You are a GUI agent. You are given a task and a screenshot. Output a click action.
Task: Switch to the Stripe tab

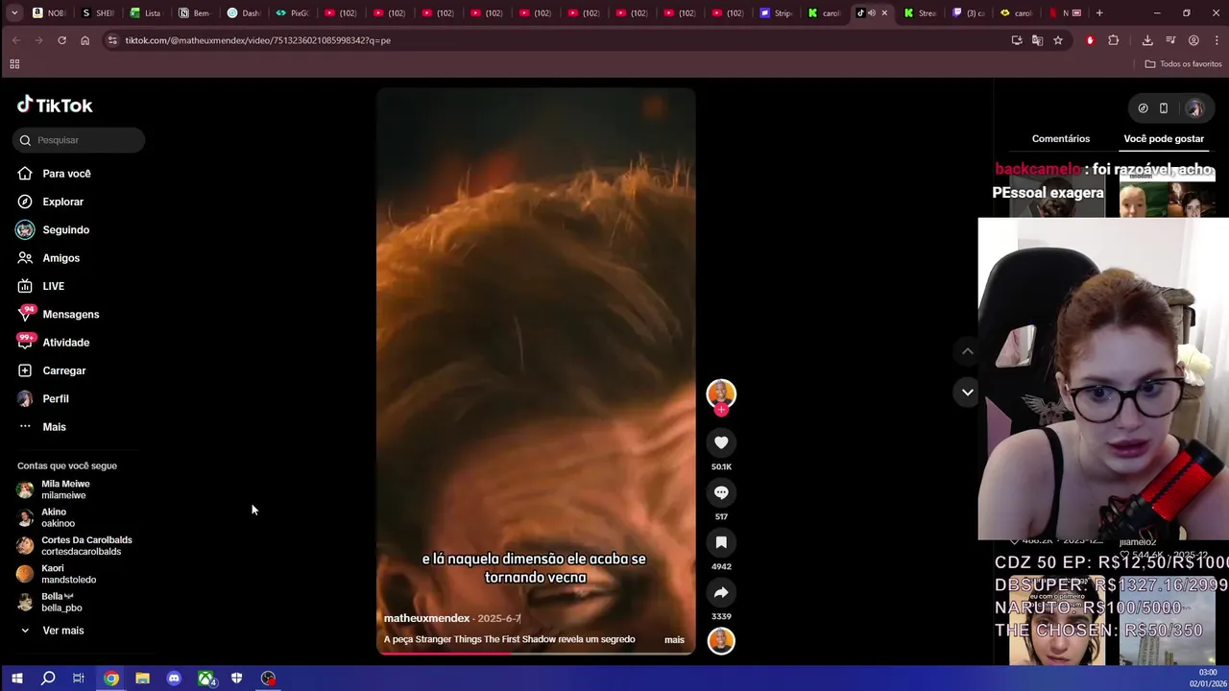(x=776, y=13)
